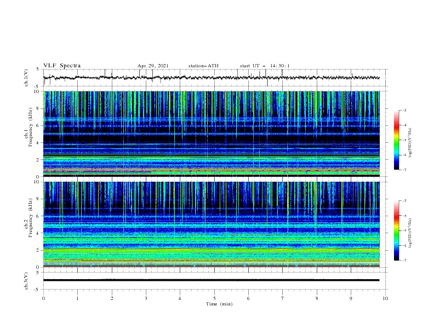Click time axis tick label '5'

tap(214, 298)
